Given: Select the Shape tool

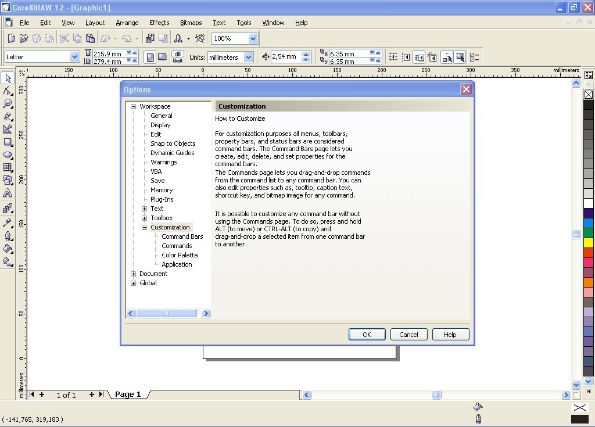Looking at the screenshot, I should (8, 91).
